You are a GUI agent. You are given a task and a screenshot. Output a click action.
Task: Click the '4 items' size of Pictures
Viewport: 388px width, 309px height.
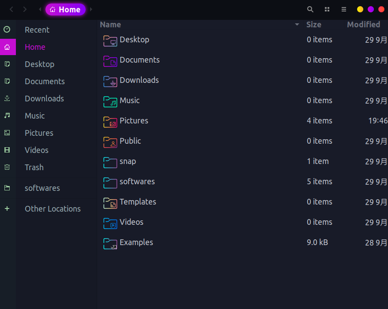(x=320, y=121)
